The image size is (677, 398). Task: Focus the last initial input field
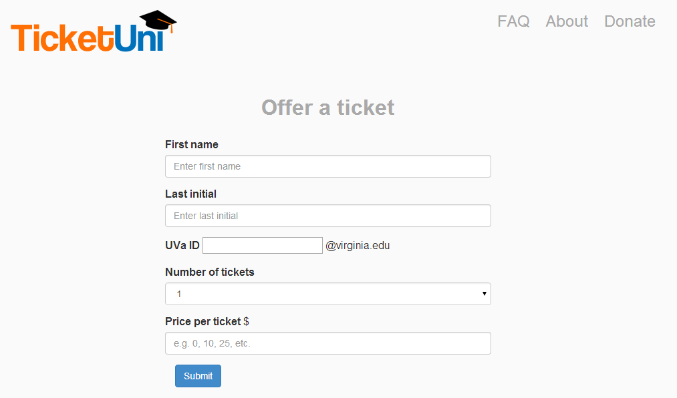pyautogui.click(x=327, y=216)
